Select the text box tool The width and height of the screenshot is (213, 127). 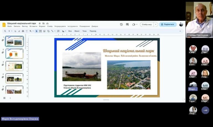40,31
